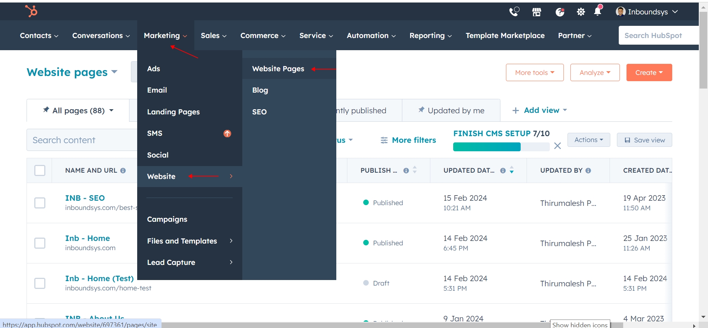Open Template Marketplace in the nav bar

(505, 35)
